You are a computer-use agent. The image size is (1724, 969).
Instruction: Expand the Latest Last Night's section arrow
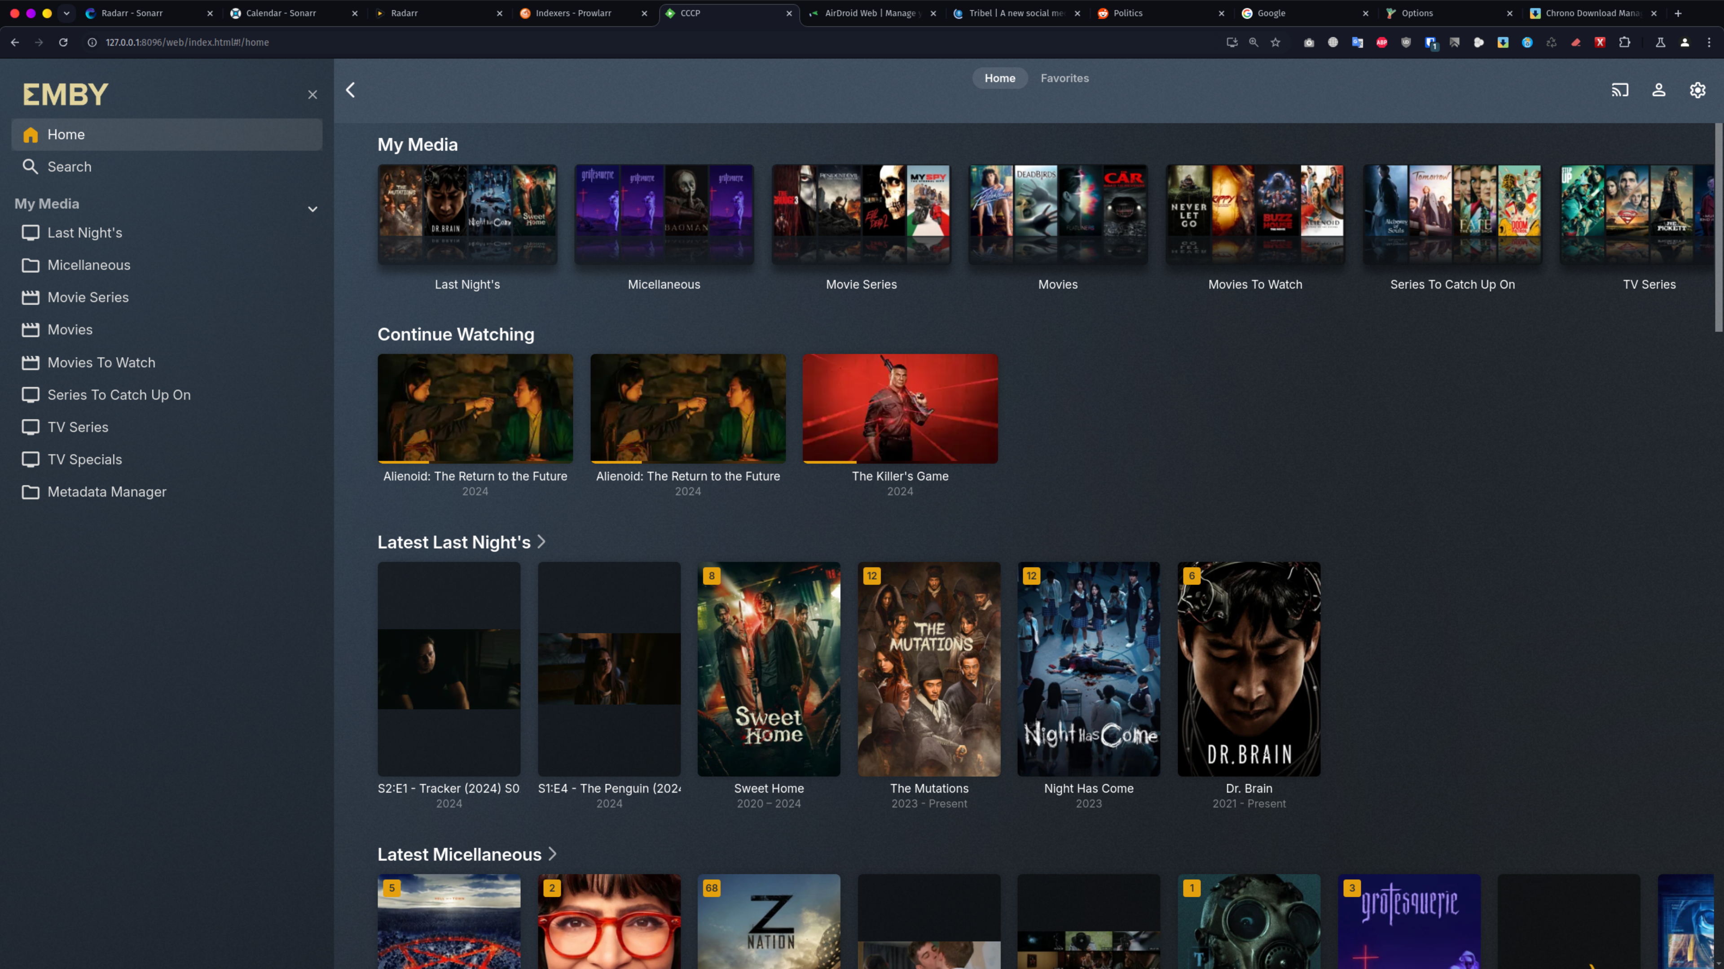pyautogui.click(x=541, y=541)
